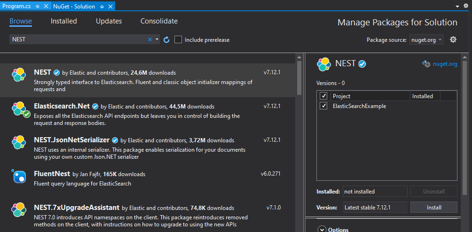Expand the Options section chevron

[322, 230]
